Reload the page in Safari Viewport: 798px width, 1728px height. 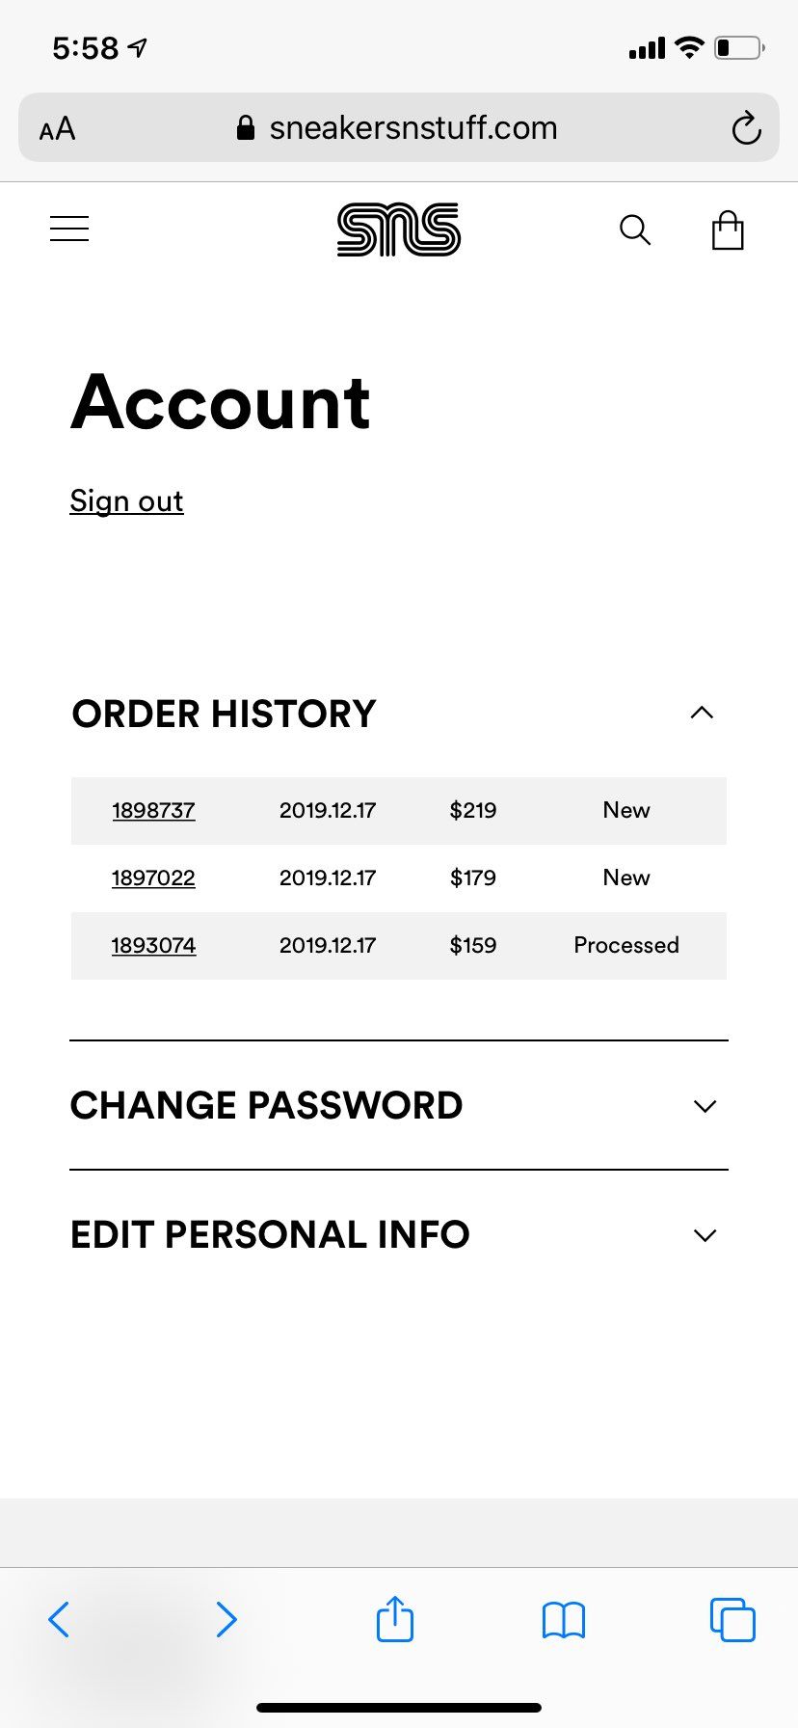[746, 128]
